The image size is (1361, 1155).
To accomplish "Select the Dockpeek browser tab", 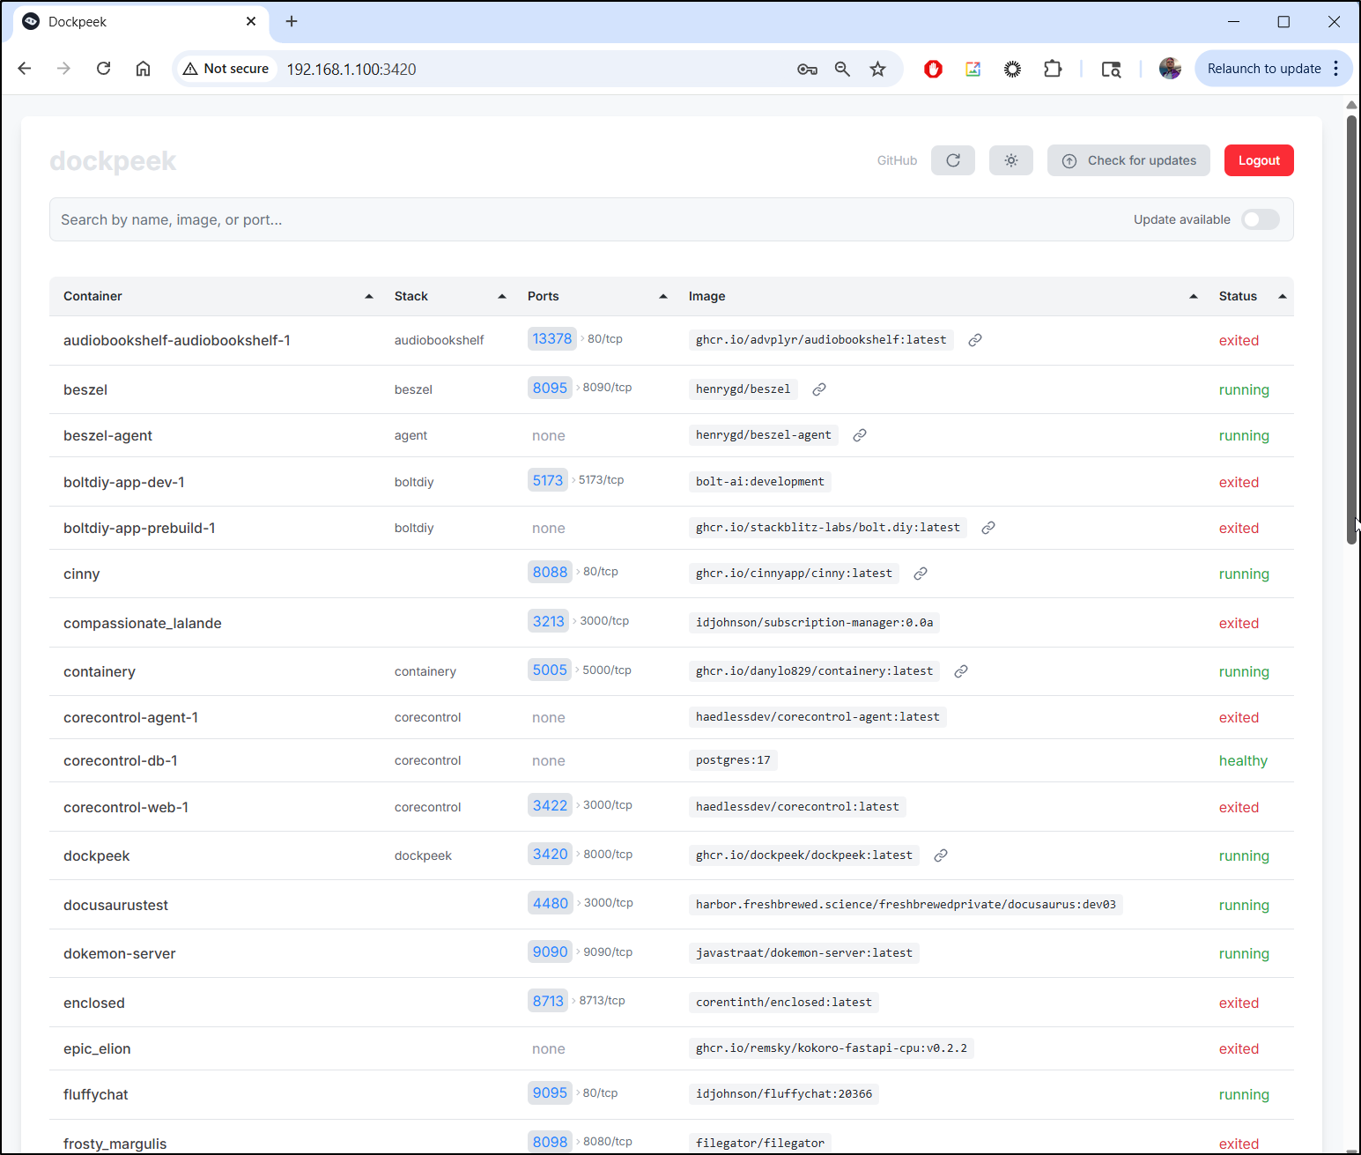I will 141,21.
